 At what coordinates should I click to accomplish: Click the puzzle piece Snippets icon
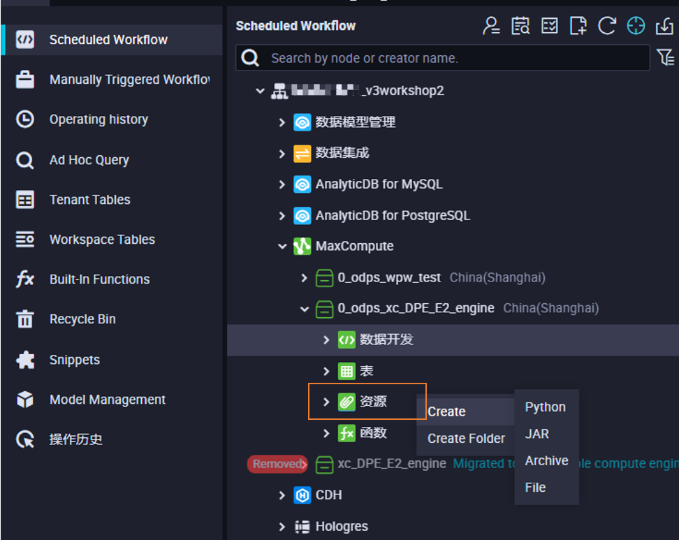(25, 360)
